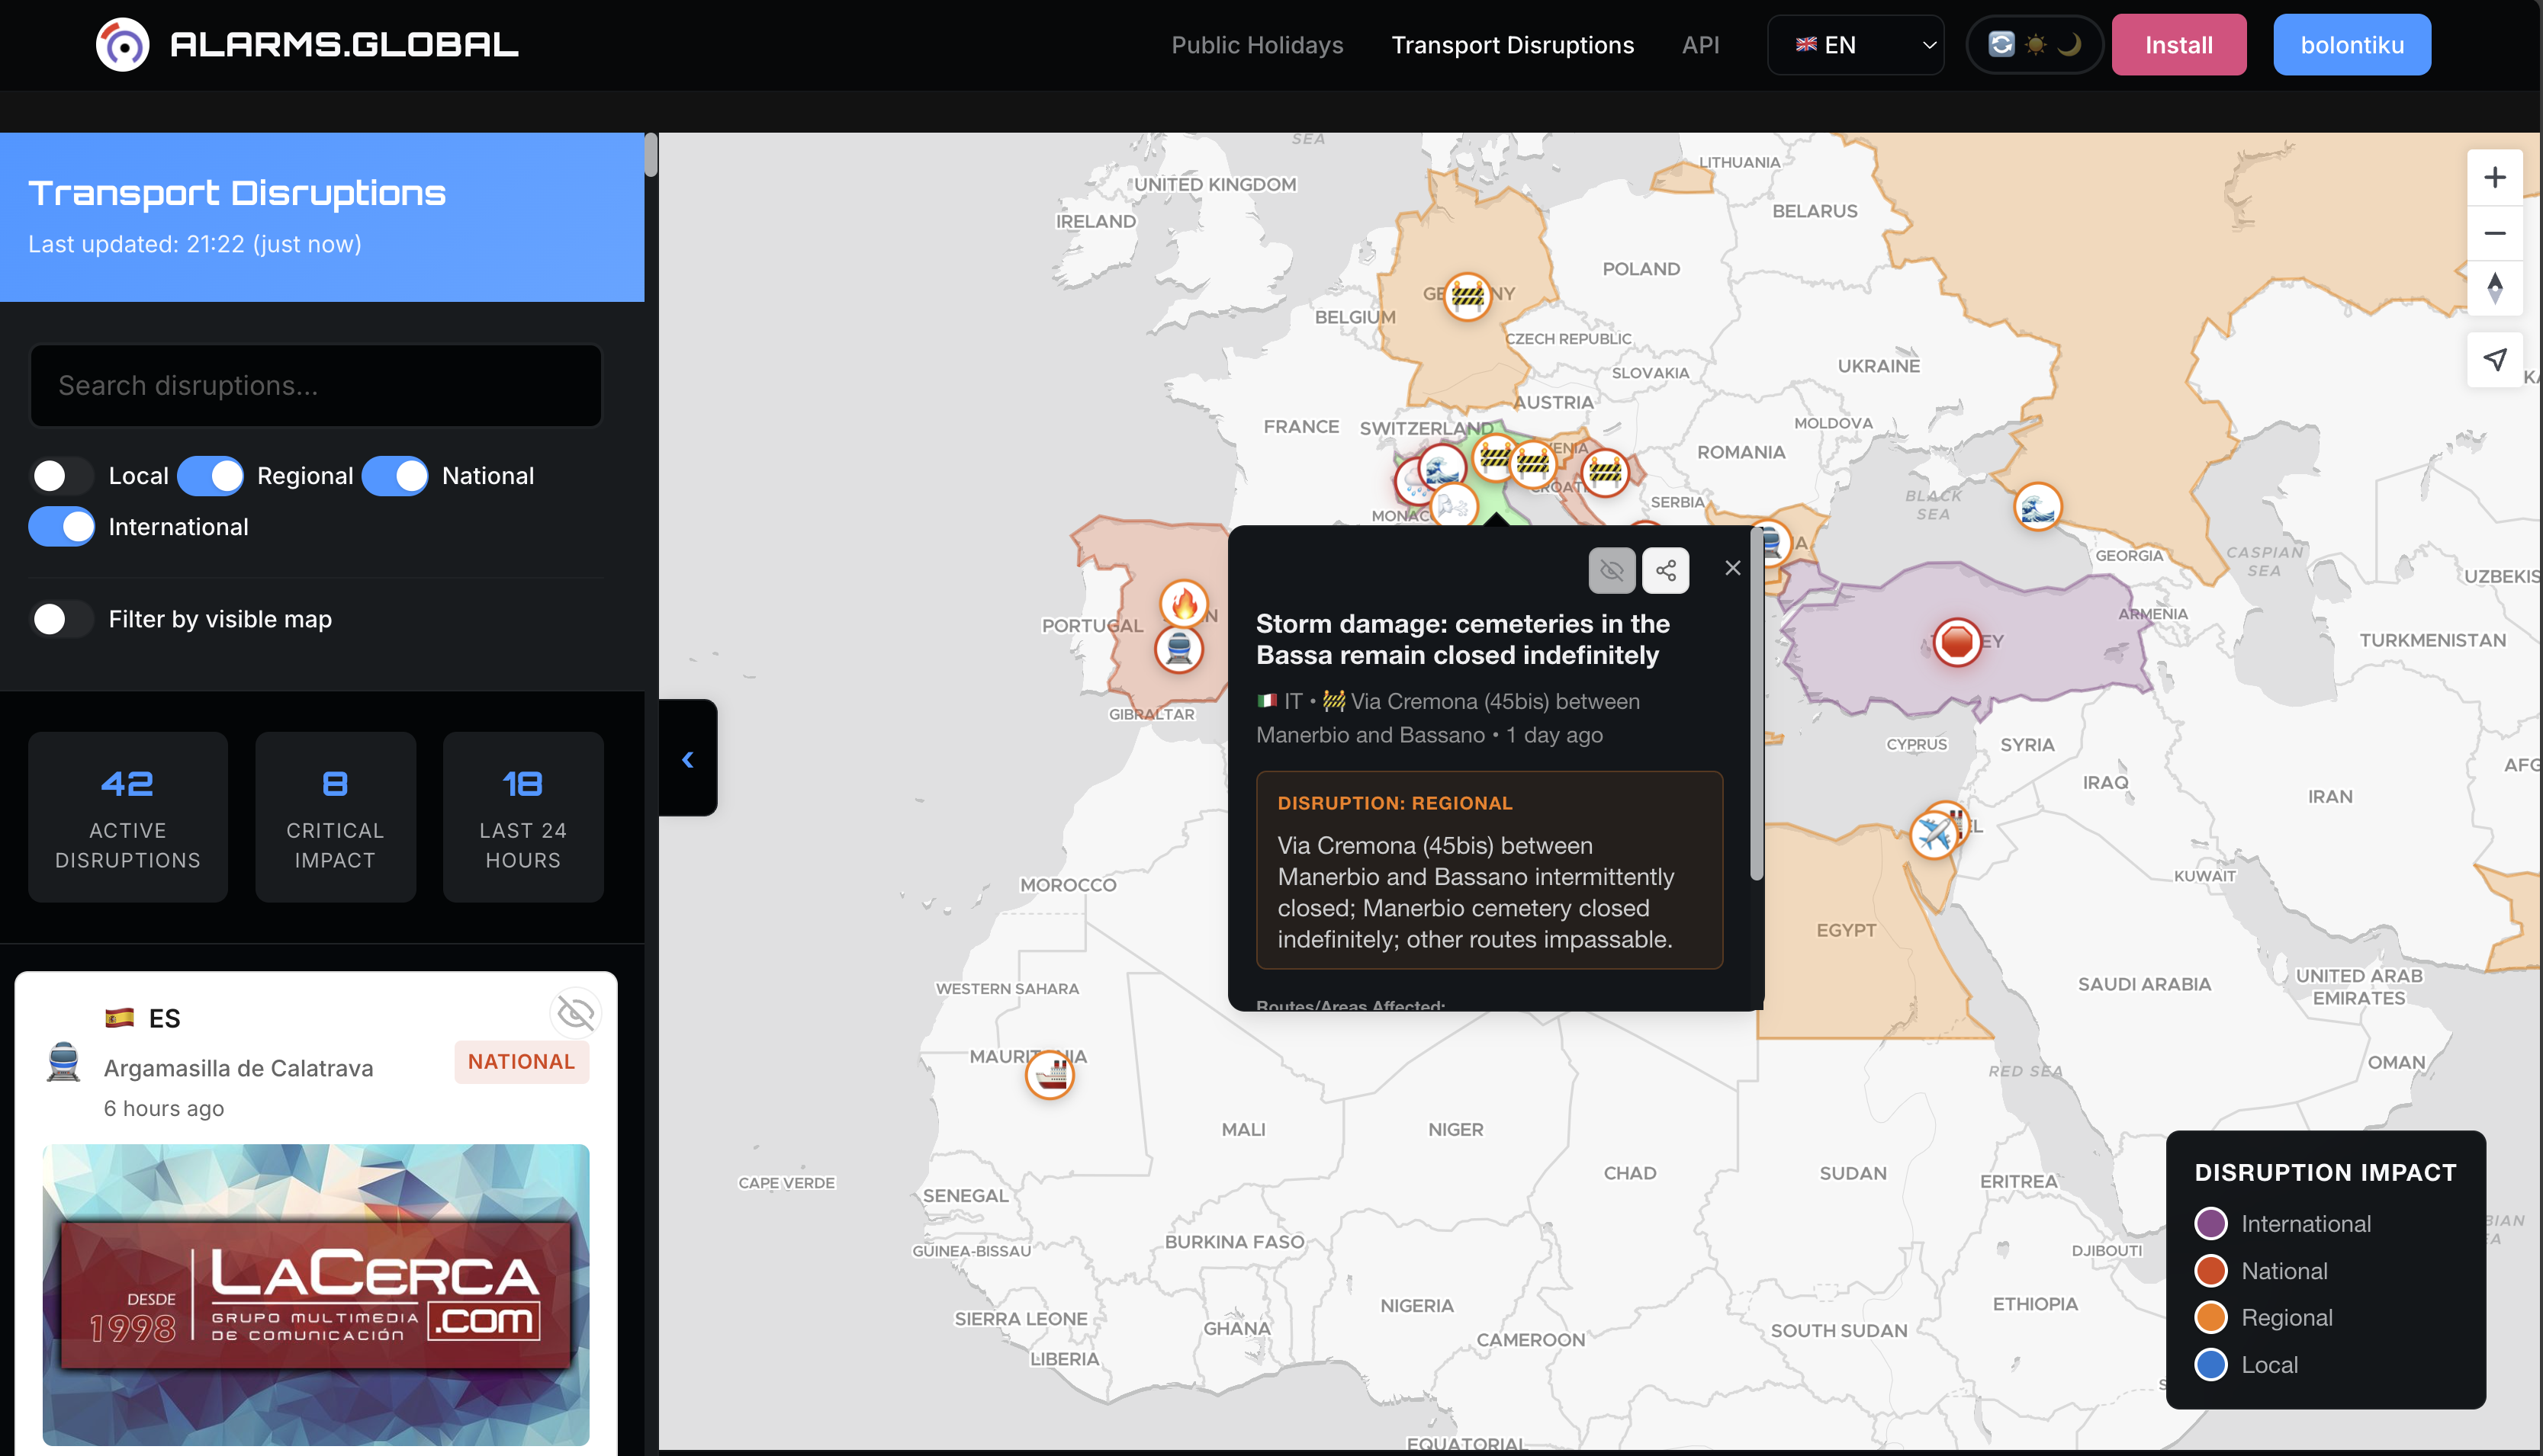Click the NATIONAL badge on ES card

pos(521,1062)
